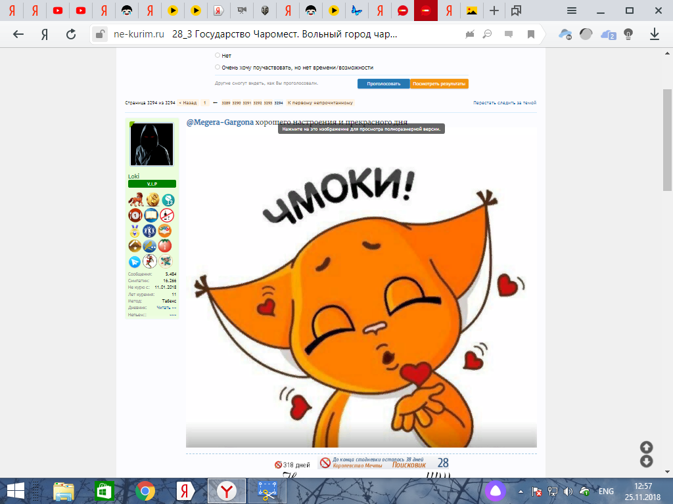Open File Explorer from the taskbar
673x504 pixels.
[64, 491]
